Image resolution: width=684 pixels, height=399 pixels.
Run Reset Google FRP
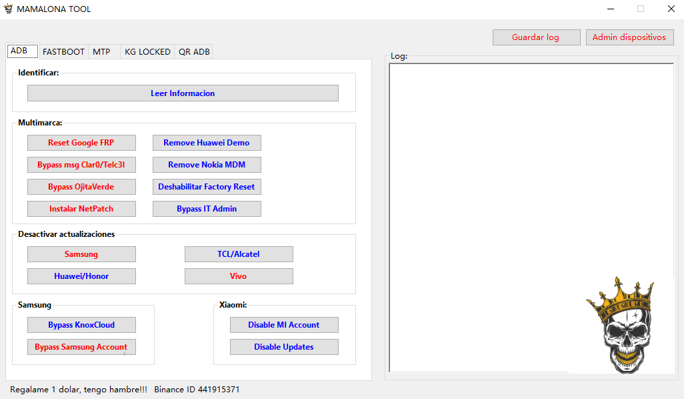pos(81,143)
